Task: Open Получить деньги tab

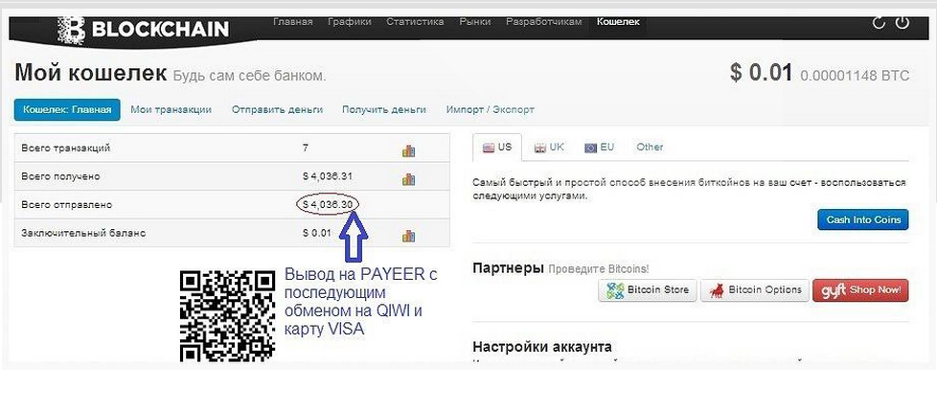Action: point(383,110)
